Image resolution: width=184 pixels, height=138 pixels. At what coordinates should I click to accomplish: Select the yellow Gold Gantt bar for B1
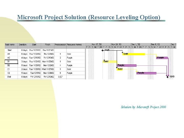pos(110,62)
